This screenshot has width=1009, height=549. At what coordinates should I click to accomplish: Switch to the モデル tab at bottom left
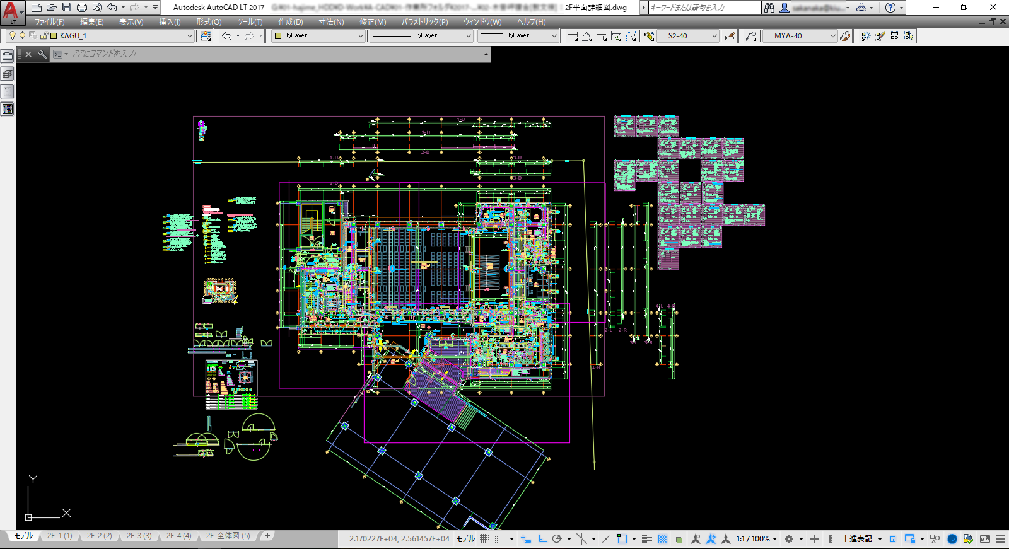(x=23, y=536)
